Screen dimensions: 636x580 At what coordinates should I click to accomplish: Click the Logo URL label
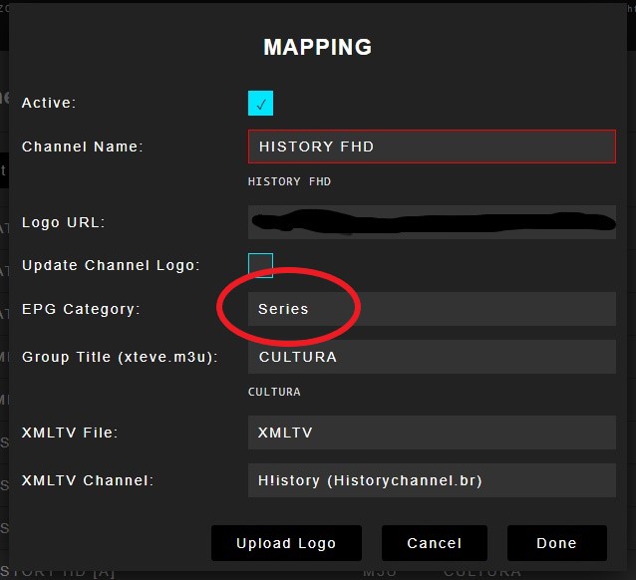click(x=63, y=222)
